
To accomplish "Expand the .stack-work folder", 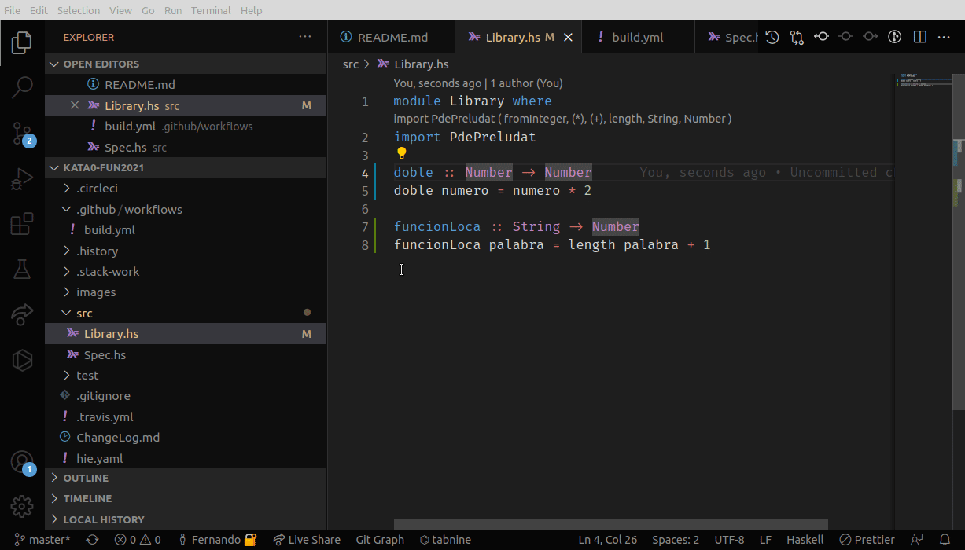I will (x=186, y=271).
